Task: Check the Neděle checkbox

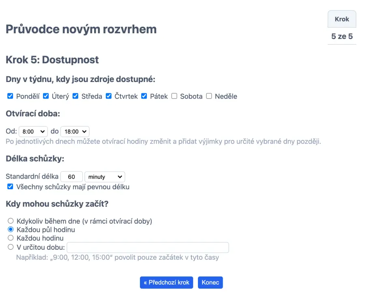Action: point(209,96)
